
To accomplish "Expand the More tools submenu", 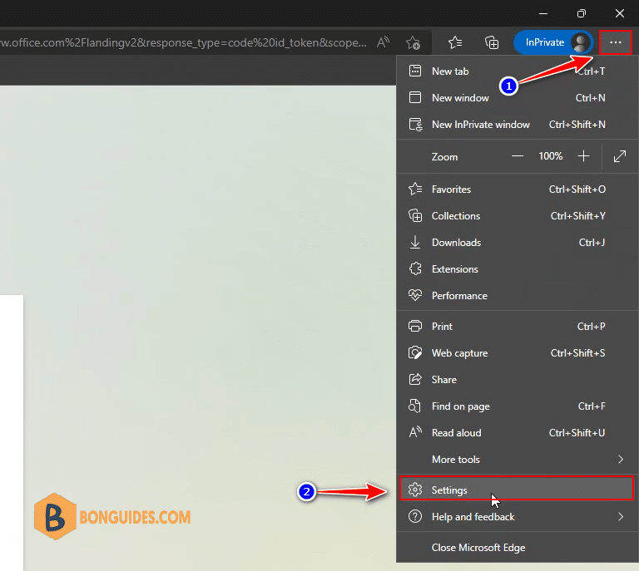I will tap(517, 460).
